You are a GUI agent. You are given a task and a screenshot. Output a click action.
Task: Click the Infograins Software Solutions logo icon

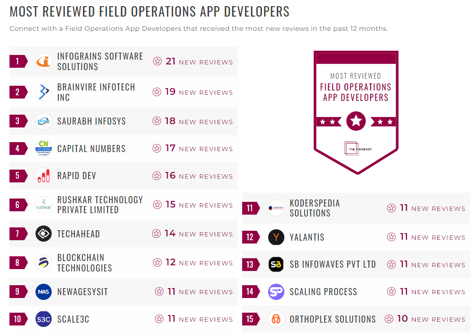[44, 62]
